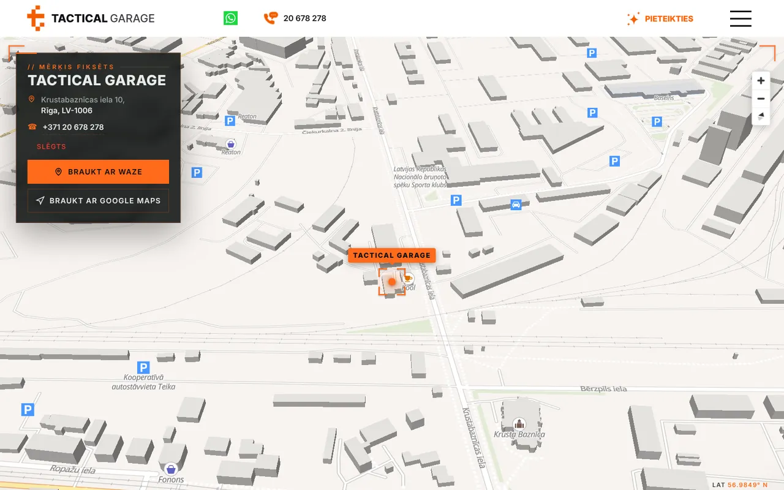
Task: Click parking icon at Kooperatīvā autostāvvieta Teika
Action: (x=143, y=367)
